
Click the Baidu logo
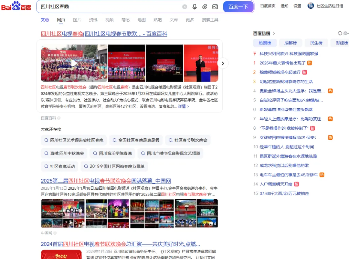pos(16,6)
